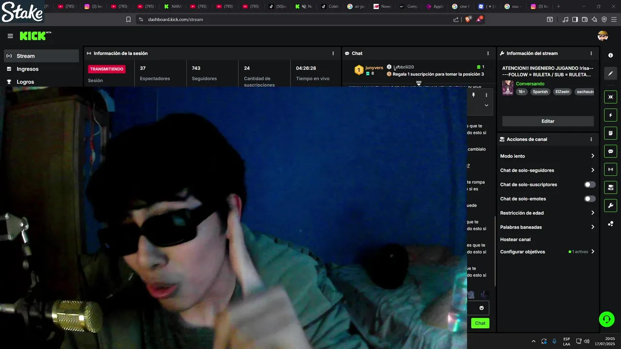
Task: Open pinned message three-dot options
Action: tap(486, 95)
